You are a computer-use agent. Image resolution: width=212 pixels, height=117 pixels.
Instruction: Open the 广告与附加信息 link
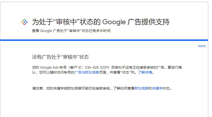point(87,72)
